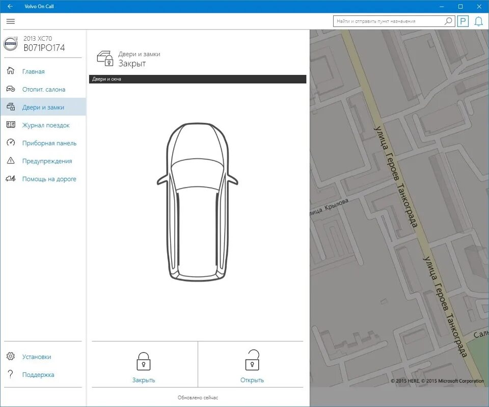Click Обновлено сейчас status text
Viewport: 489px width, 407px height.
click(x=198, y=398)
